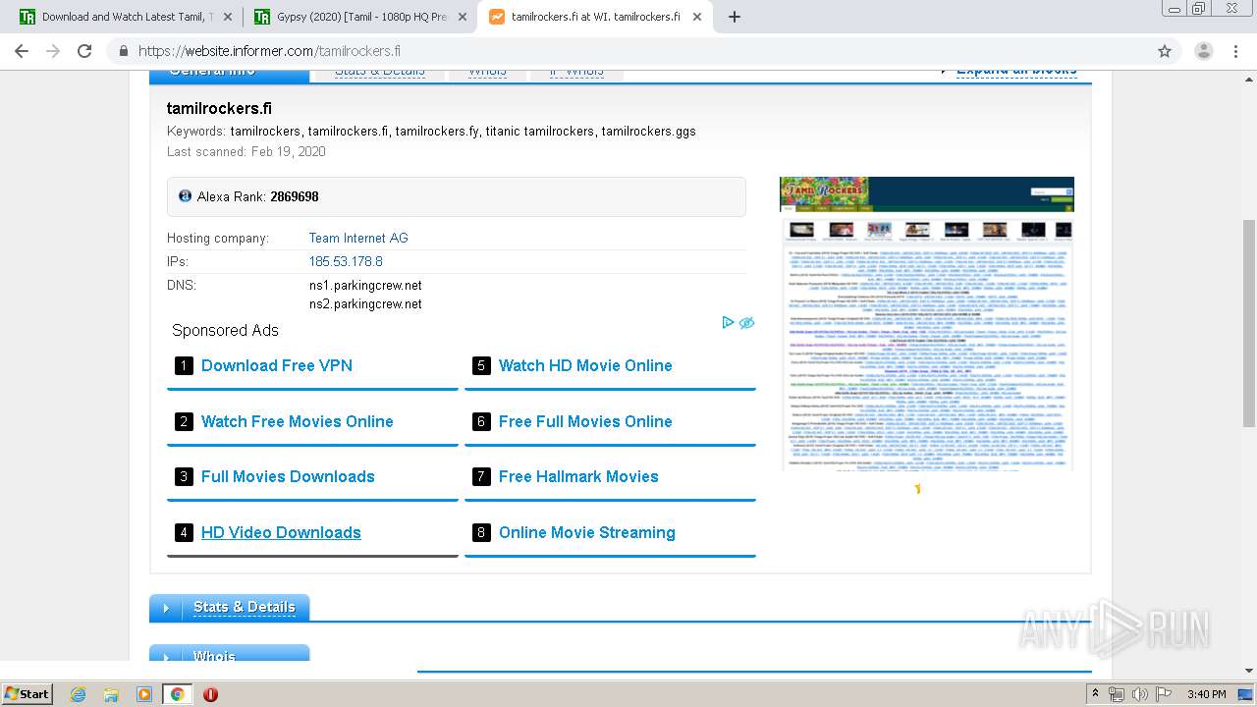The image size is (1257, 707).
Task: View site information via the padlock icon
Action: (x=124, y=51)
